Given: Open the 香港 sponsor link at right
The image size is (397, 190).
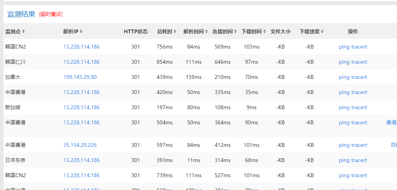Looking at the screenshot, I should pos(392,122).
